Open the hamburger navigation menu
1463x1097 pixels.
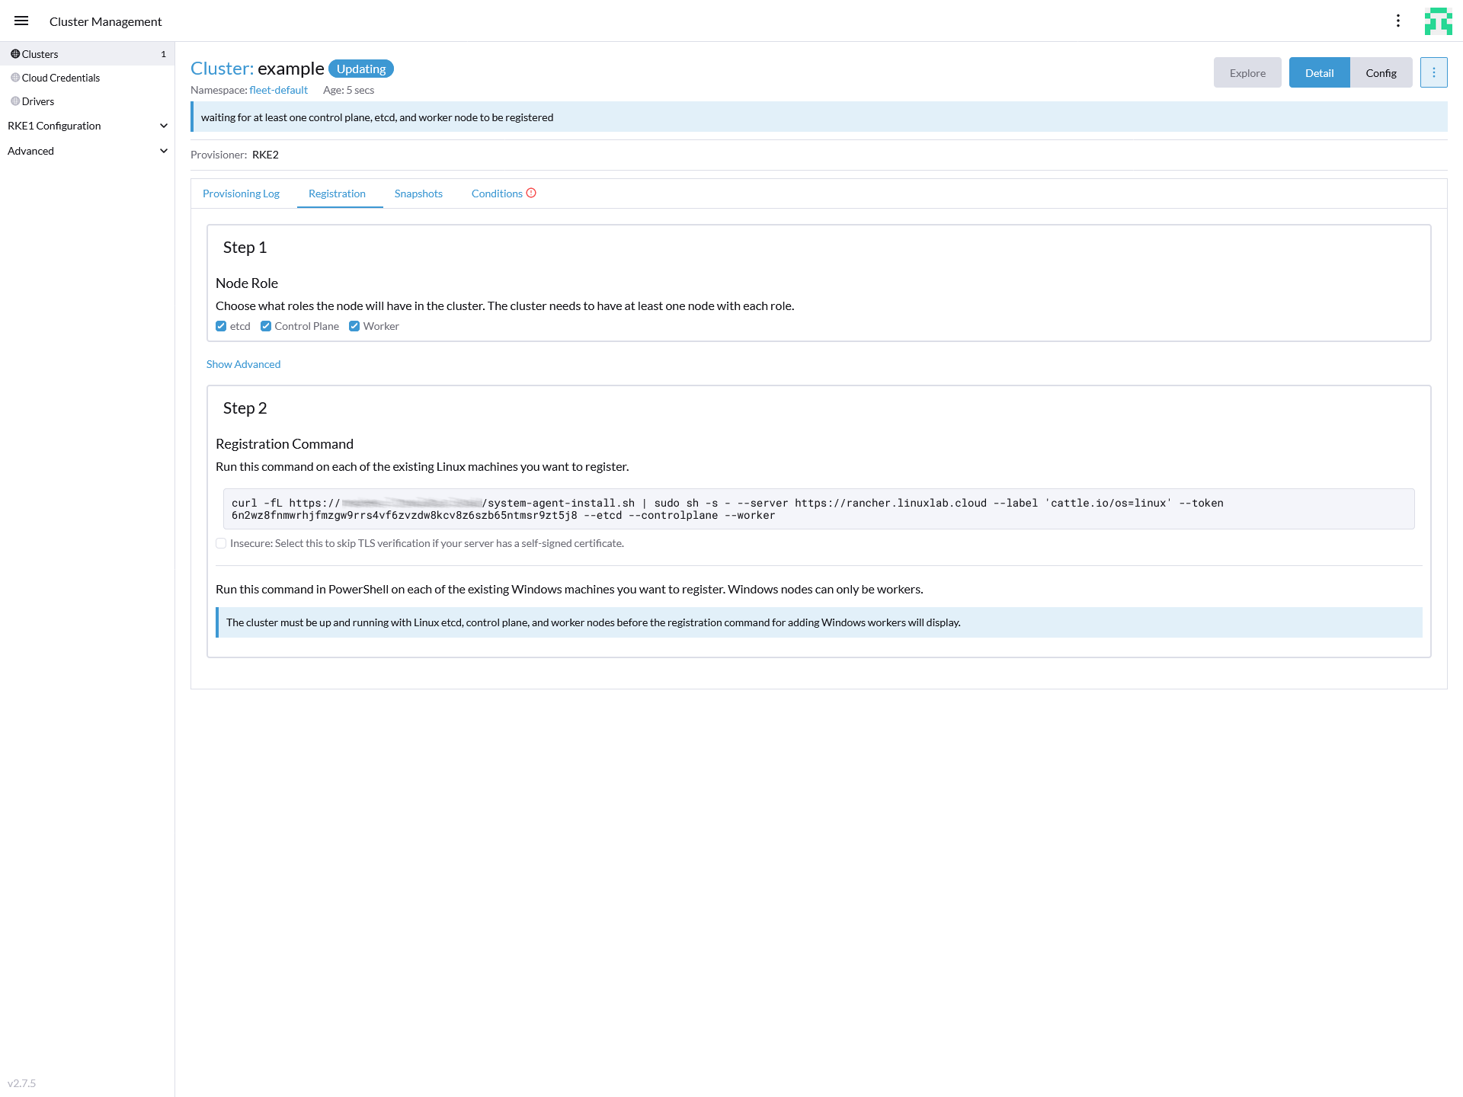21,21
